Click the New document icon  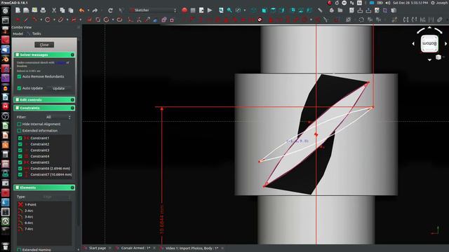tap(18, 10)
